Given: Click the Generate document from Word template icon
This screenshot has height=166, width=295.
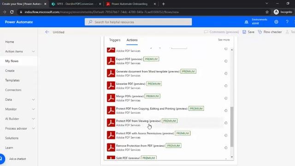Looking at the screenshot, I should coord(111,73).
